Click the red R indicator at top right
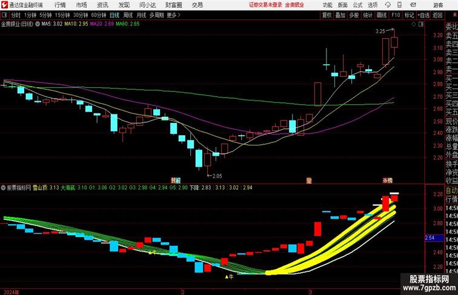The height and width of the screenshot is (295, 458). [455, 15]
